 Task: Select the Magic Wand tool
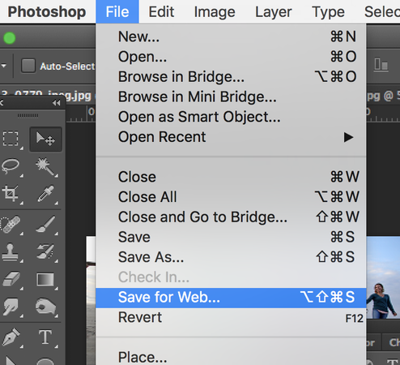coord(45,167)
